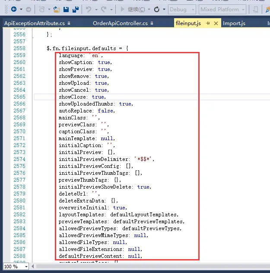Click the 'allowedFileTypes: null,' line
Screen dimensions: 270x273
(x=93, y=242)
